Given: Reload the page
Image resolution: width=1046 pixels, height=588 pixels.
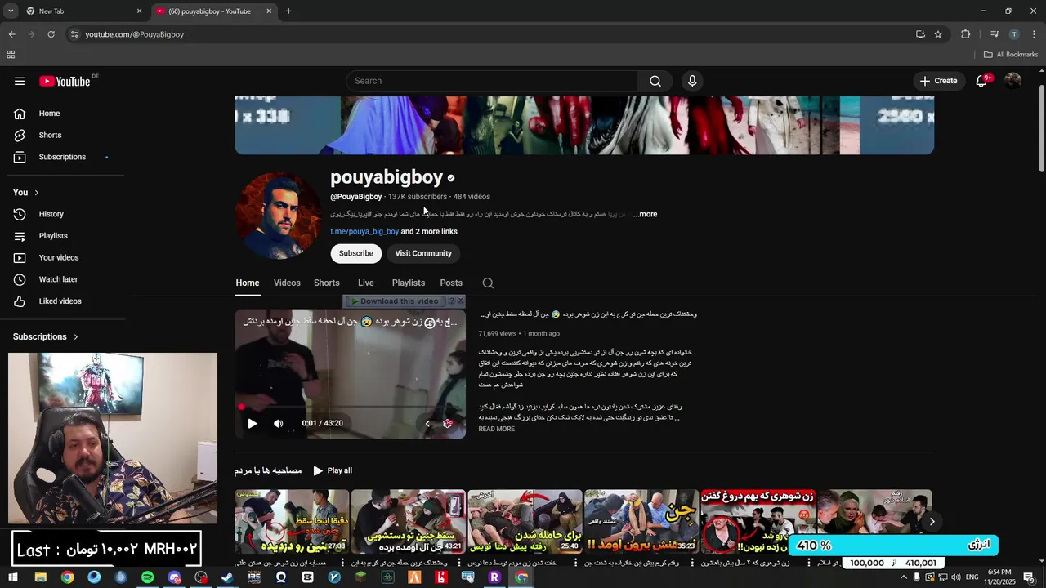Looking at the screenshot, I should point(51,34).
